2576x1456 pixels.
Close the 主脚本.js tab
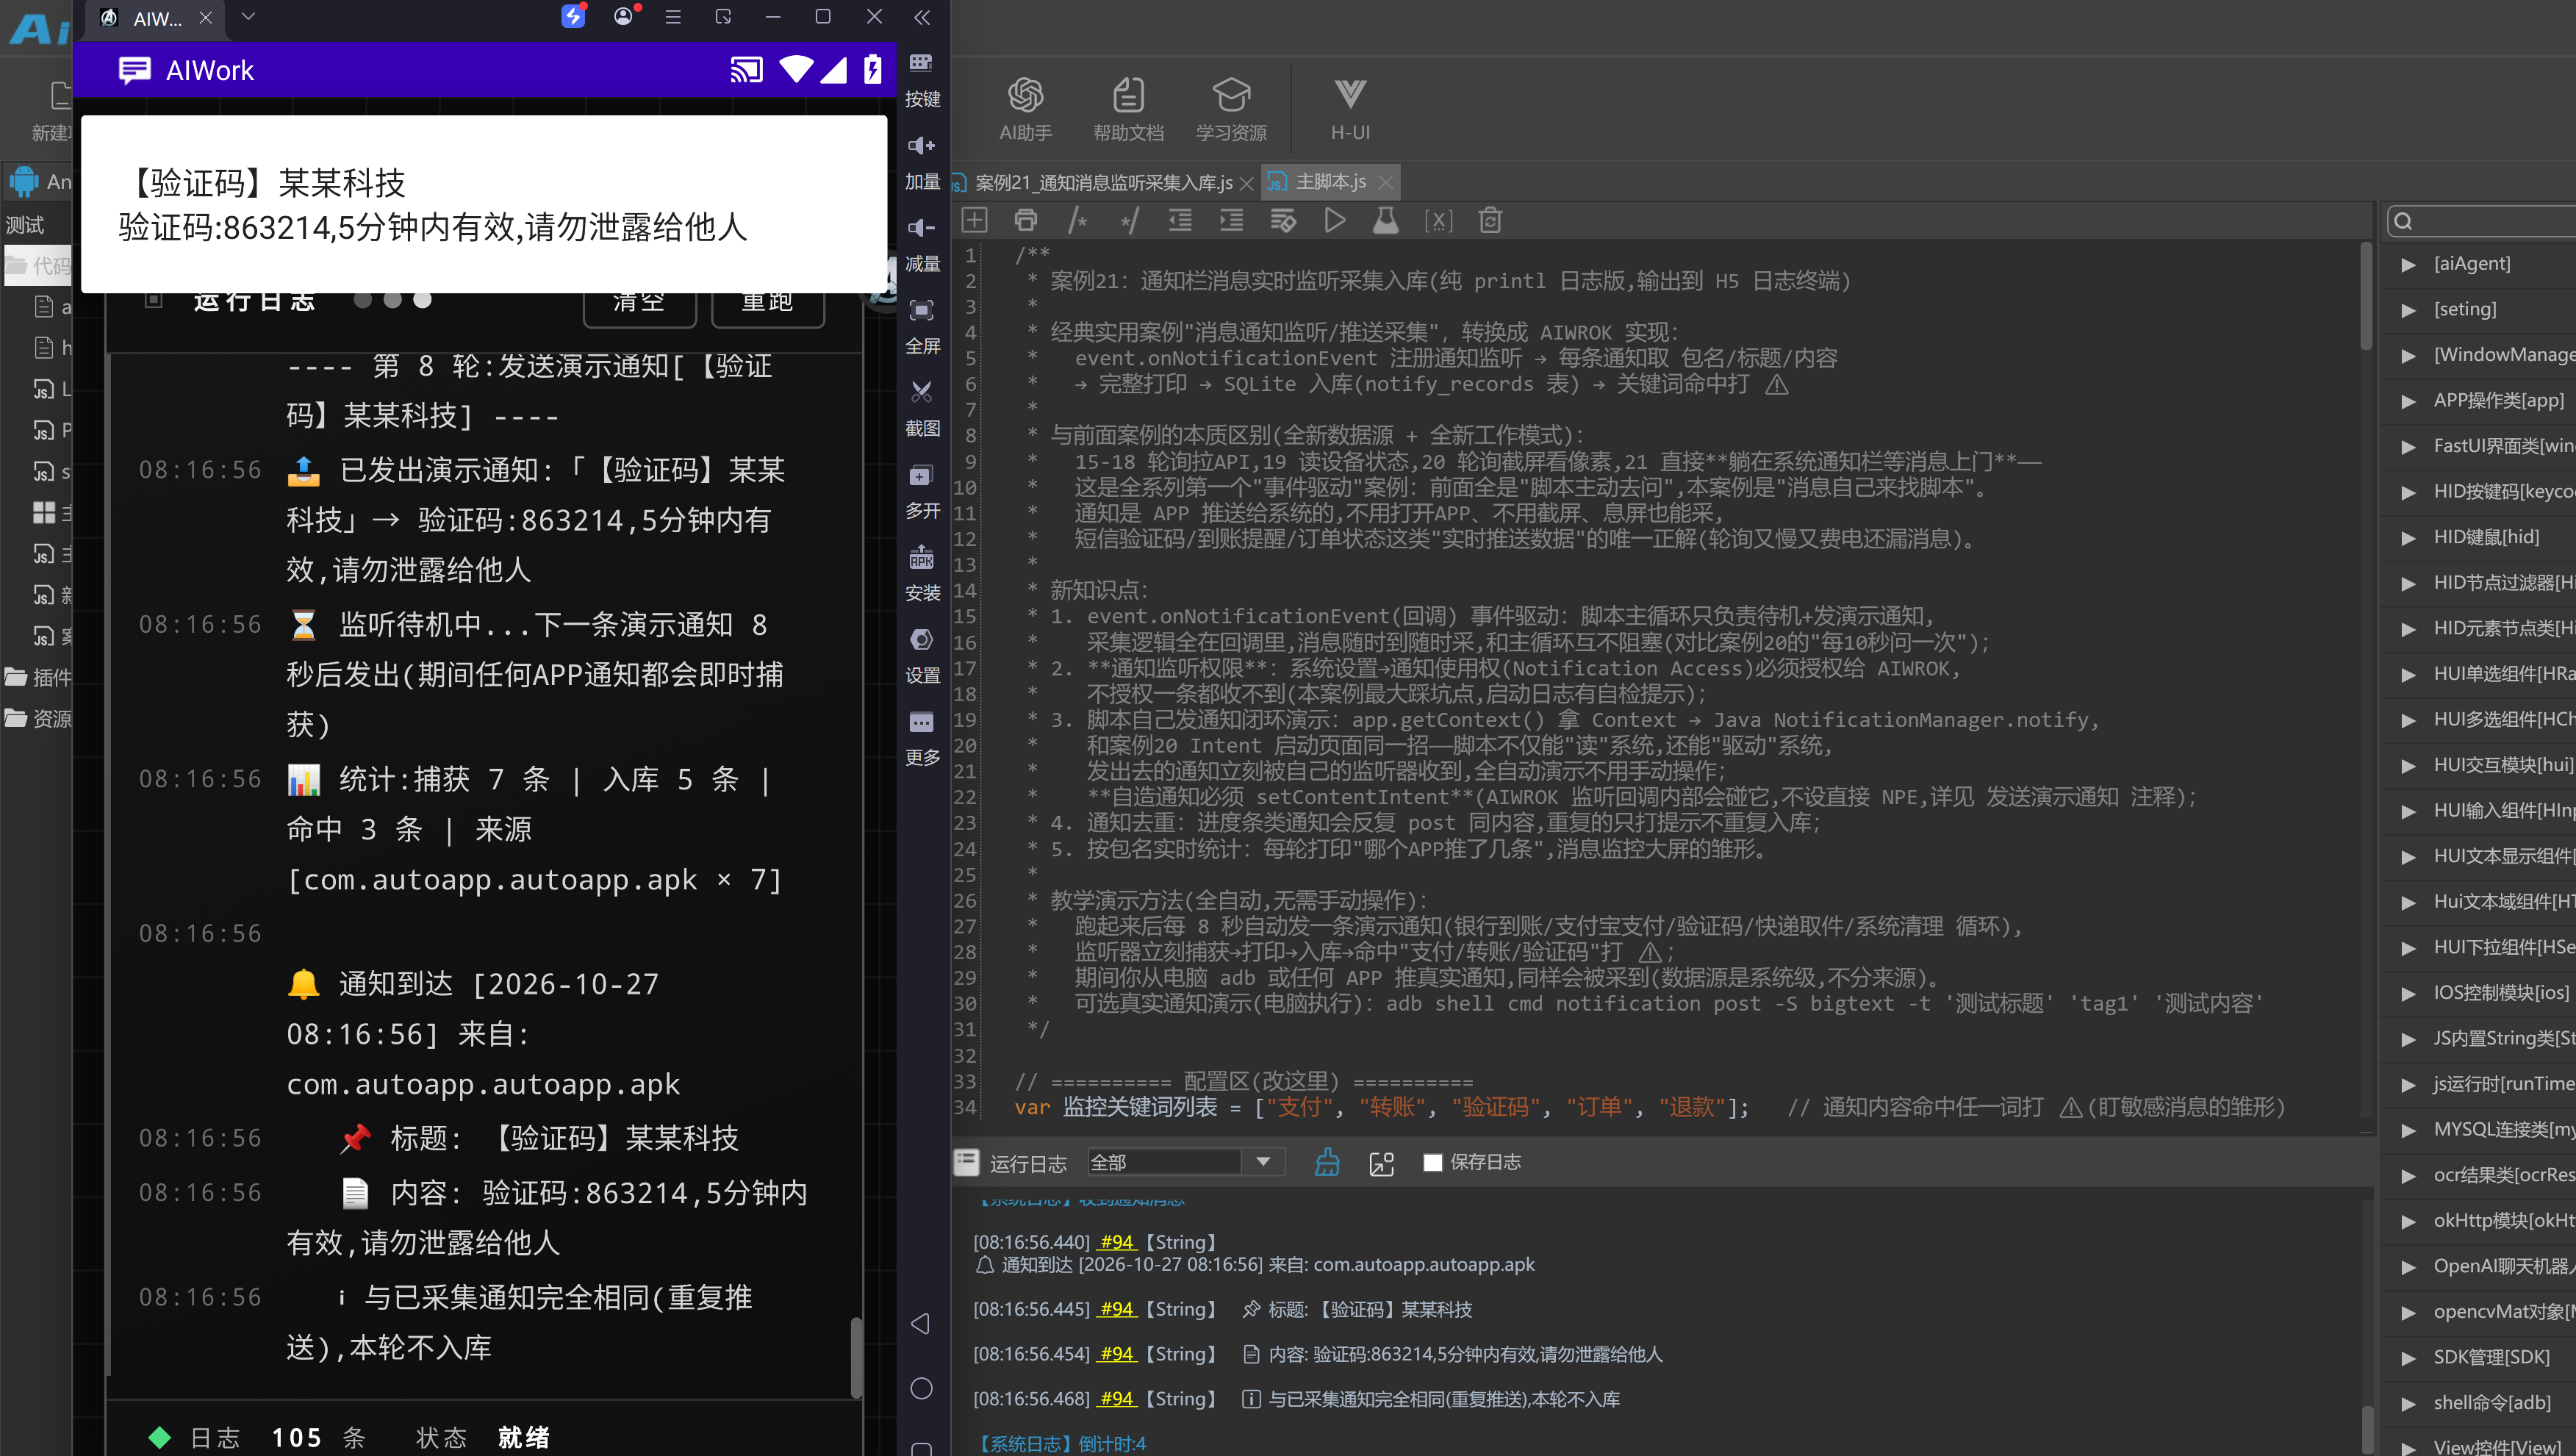click(x=1385, y=182)
